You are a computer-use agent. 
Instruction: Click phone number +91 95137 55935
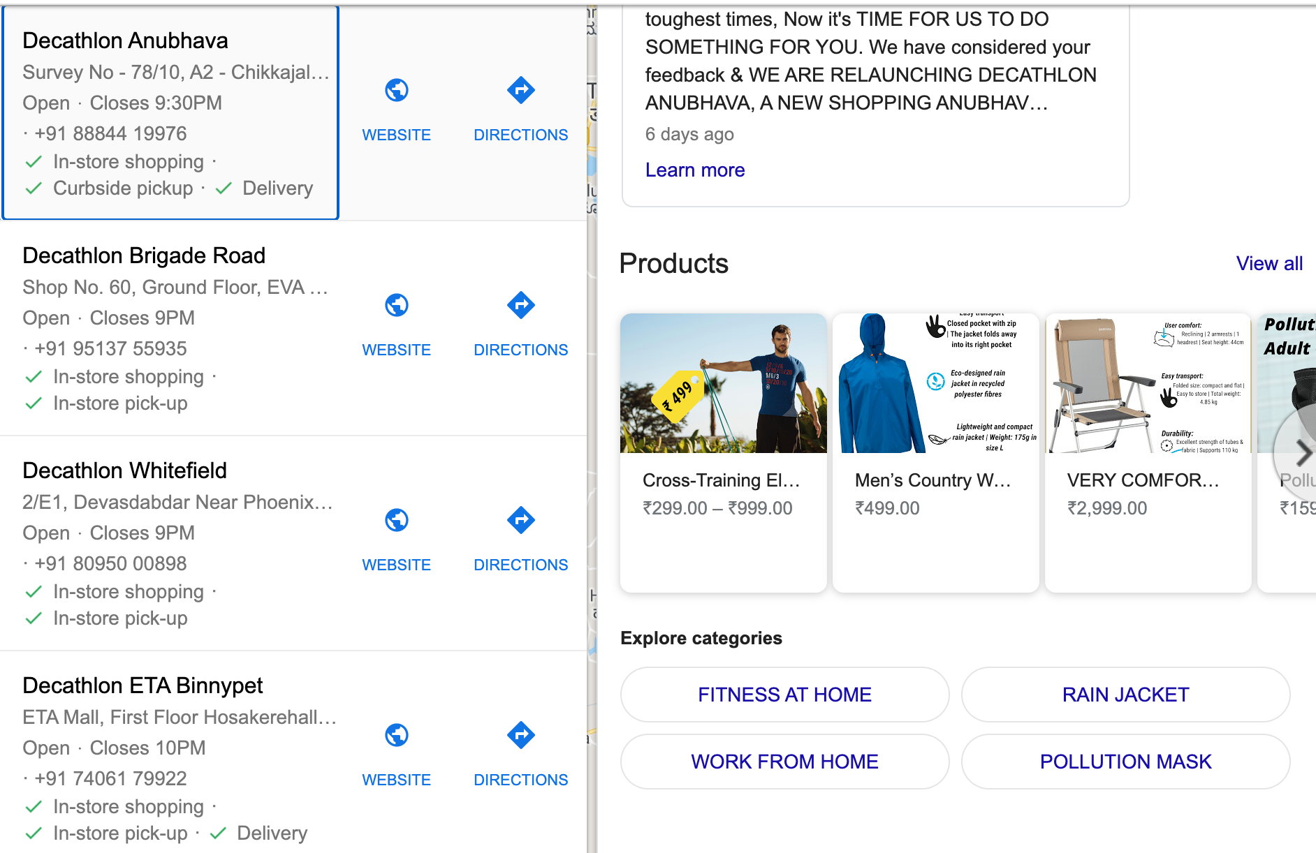pos(110,348)
